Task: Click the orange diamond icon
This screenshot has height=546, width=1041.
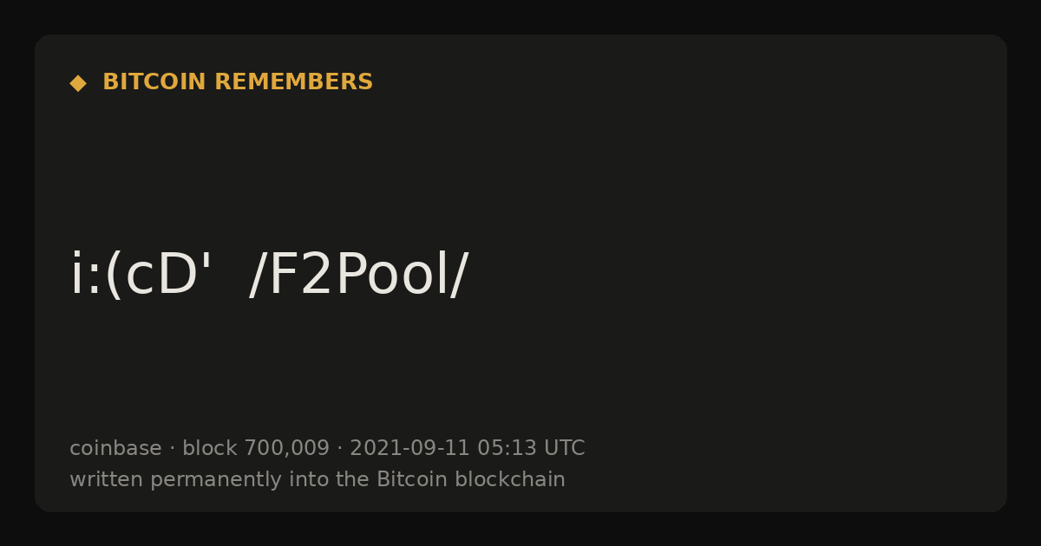Action: (78, 83)
